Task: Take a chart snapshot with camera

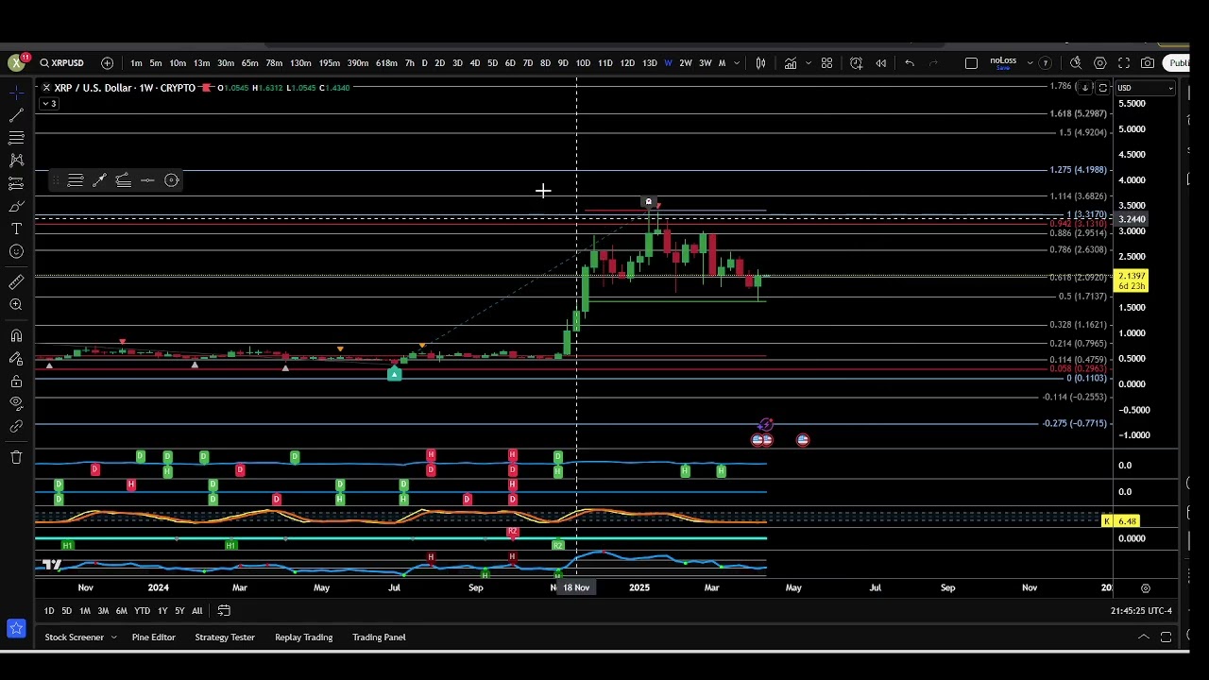Action: click(x=1148, y=63)
